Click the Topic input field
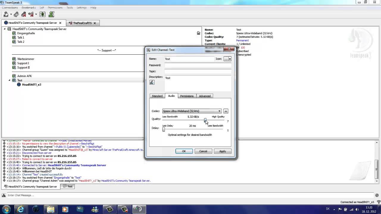381x214 pixels. (x=198, y=71)
